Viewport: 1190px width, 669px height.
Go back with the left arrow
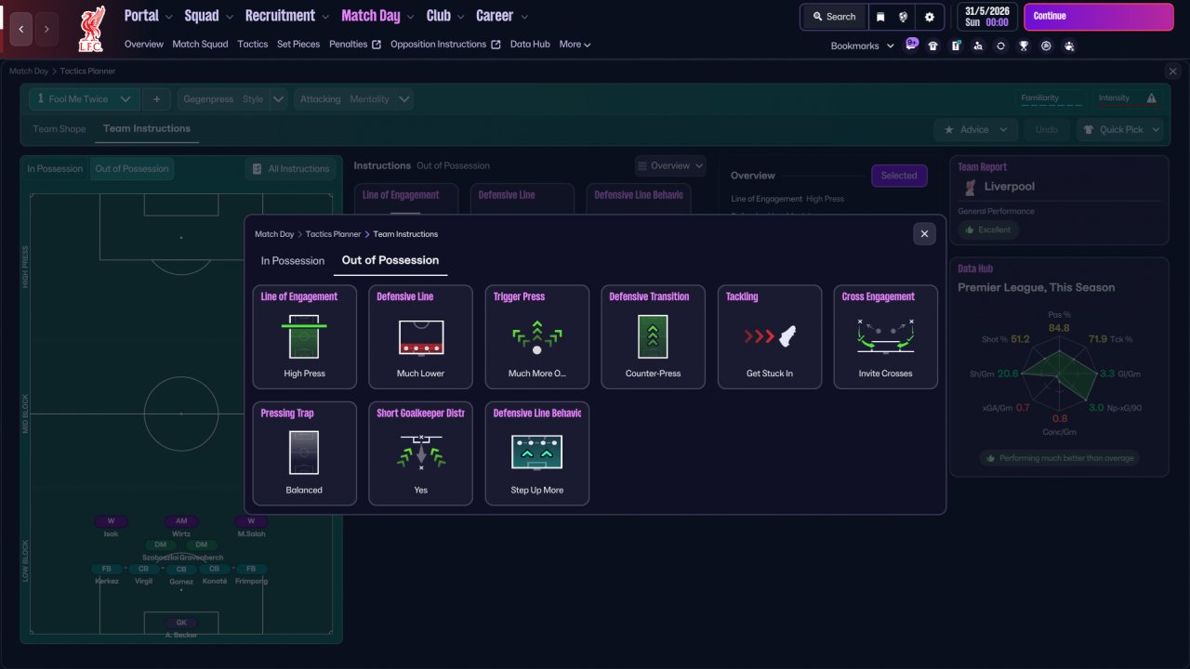(x=21, y=30)
